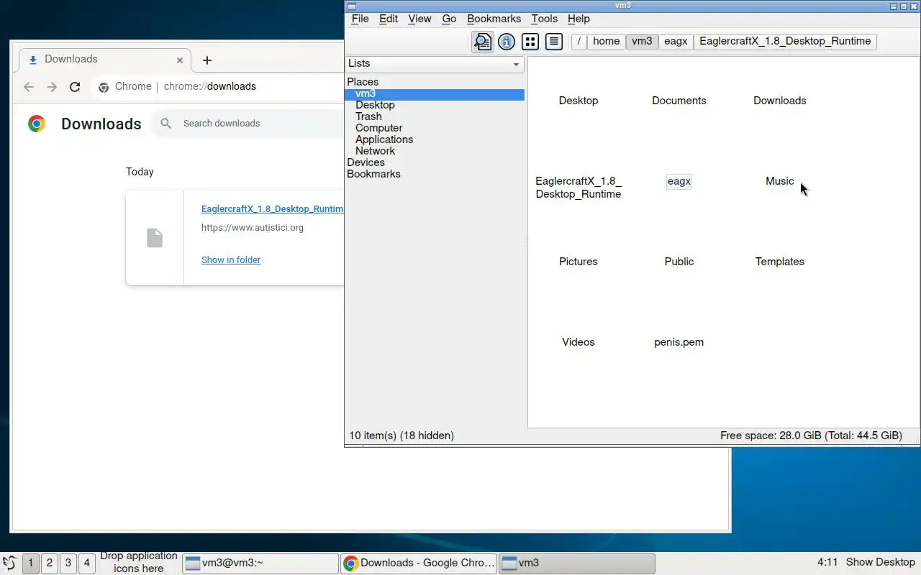
Task: Open the Go menu in file manager
Action: click(449, 19)
